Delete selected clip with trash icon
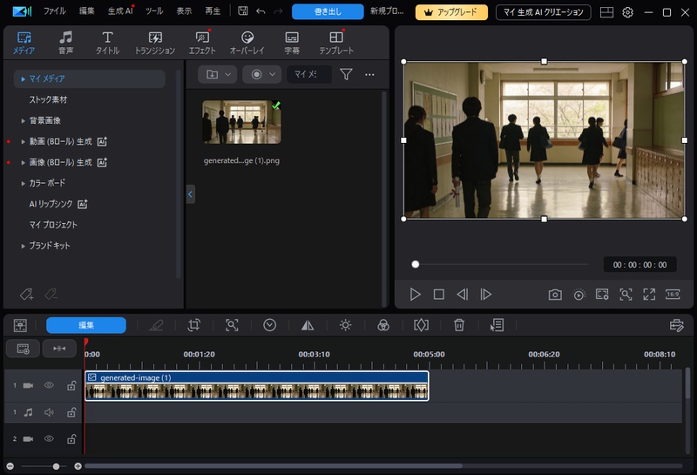This screenshot has height=475, width=697. coord(459,325)
